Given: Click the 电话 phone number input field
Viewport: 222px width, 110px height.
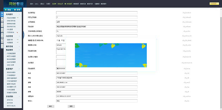Looking at the screenshot, I should point(97,73).
